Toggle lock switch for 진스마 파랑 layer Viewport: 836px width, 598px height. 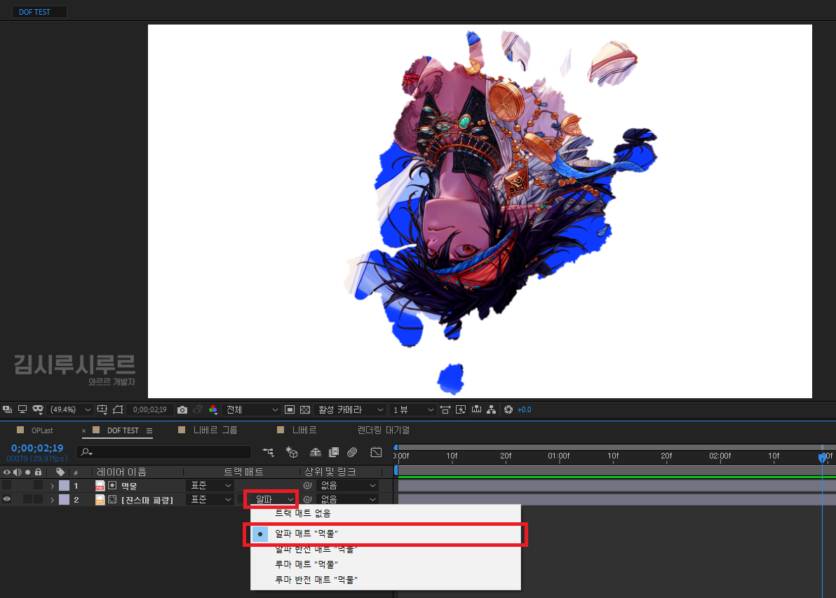click(x=38, y=499)
